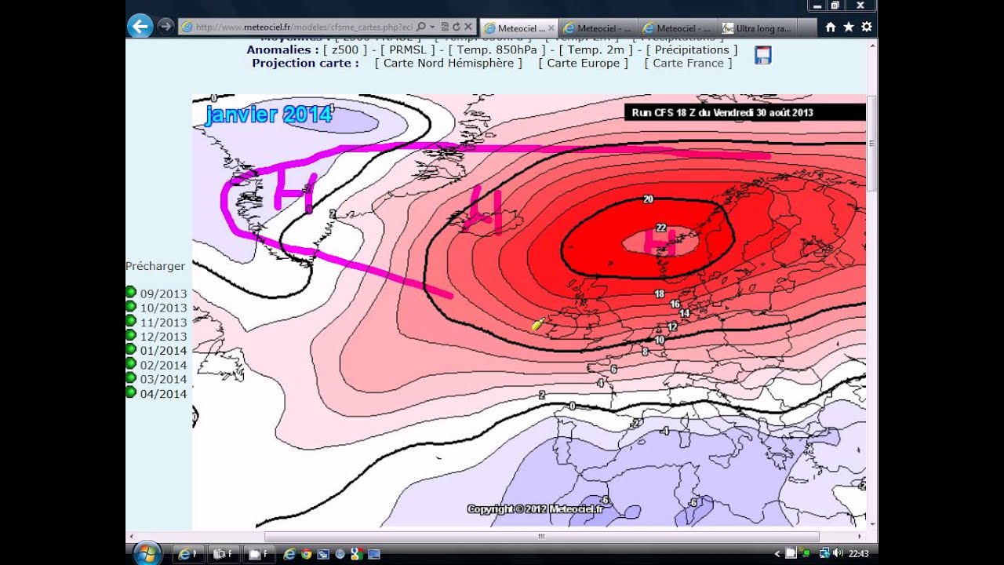
Task: Open the Tools gear menu
Action: pyautogui.click(x=867, y=27)
